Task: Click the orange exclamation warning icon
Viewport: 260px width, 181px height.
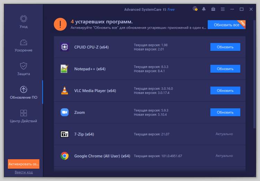Action: point(60,24)
